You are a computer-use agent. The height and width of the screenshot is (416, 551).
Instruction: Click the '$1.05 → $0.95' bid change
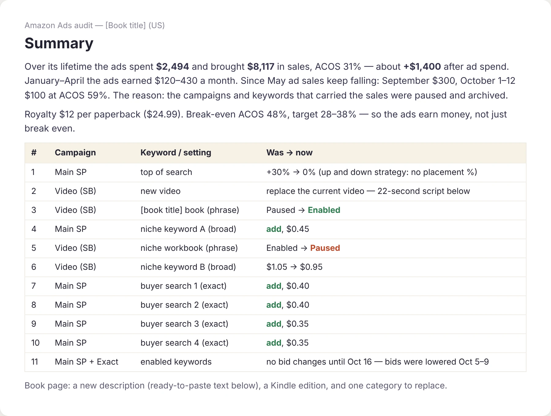point(294,267)
